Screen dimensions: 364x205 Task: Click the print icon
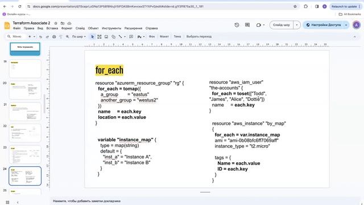[x=54, y=36]
